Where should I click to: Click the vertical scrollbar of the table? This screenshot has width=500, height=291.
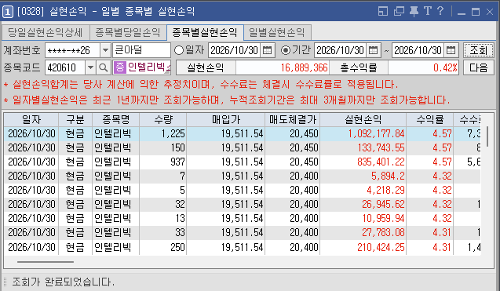(x=487, y=136)
